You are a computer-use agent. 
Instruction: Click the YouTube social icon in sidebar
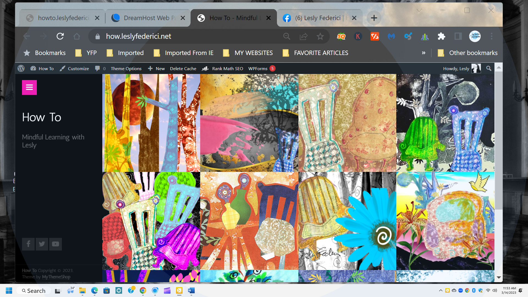tap(56, 244)
